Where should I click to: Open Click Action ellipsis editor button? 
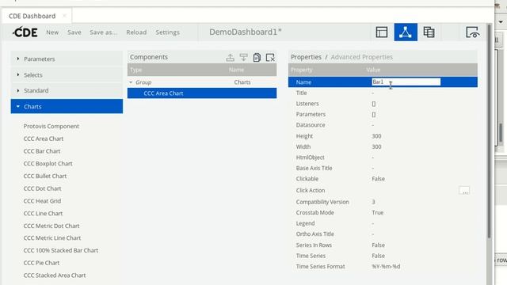(464, 190)
